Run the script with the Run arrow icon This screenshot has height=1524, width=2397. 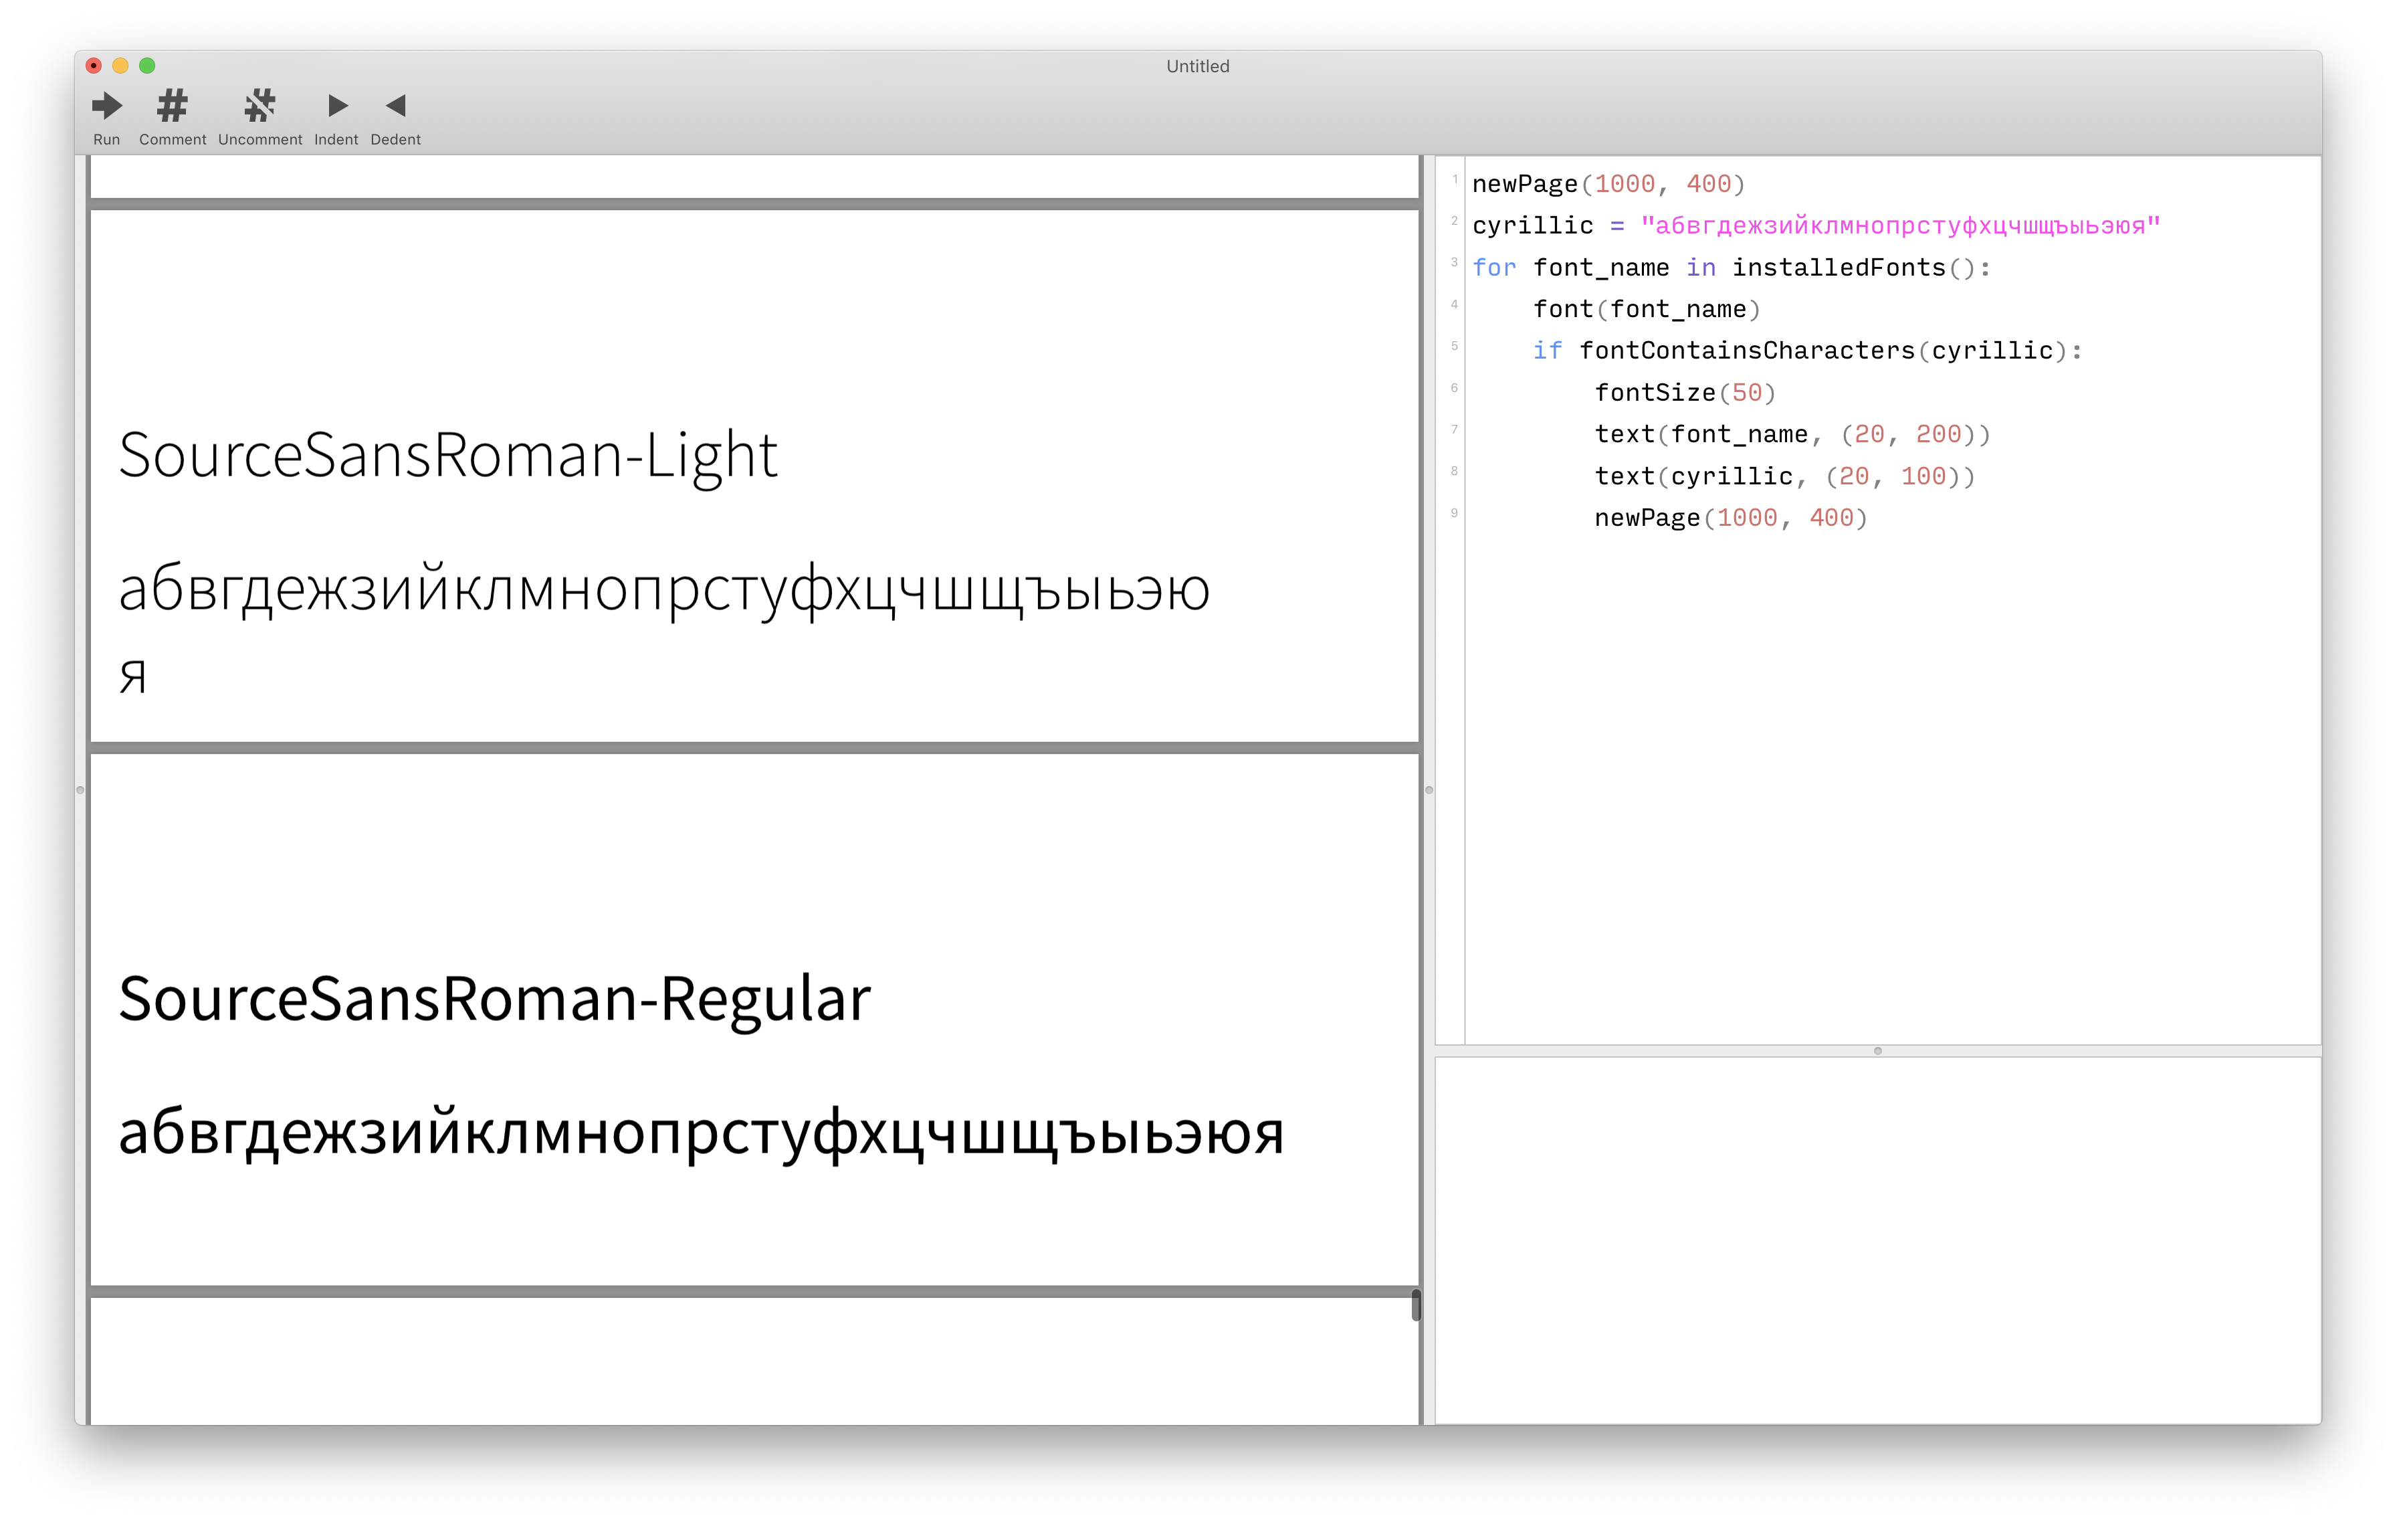click(x=106, y=106)
